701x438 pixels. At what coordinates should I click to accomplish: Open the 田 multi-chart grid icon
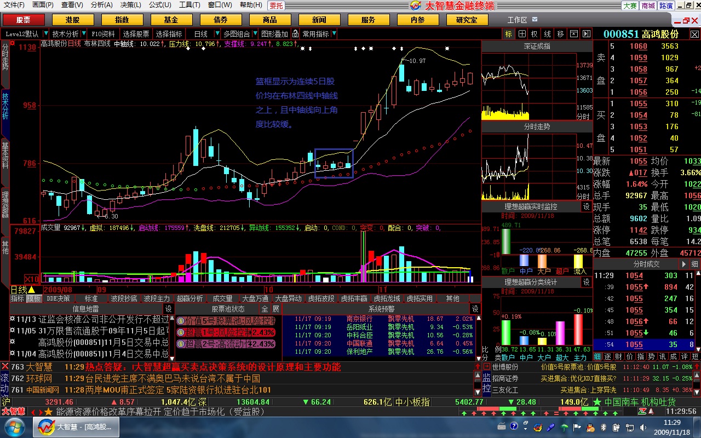[522, 34]
